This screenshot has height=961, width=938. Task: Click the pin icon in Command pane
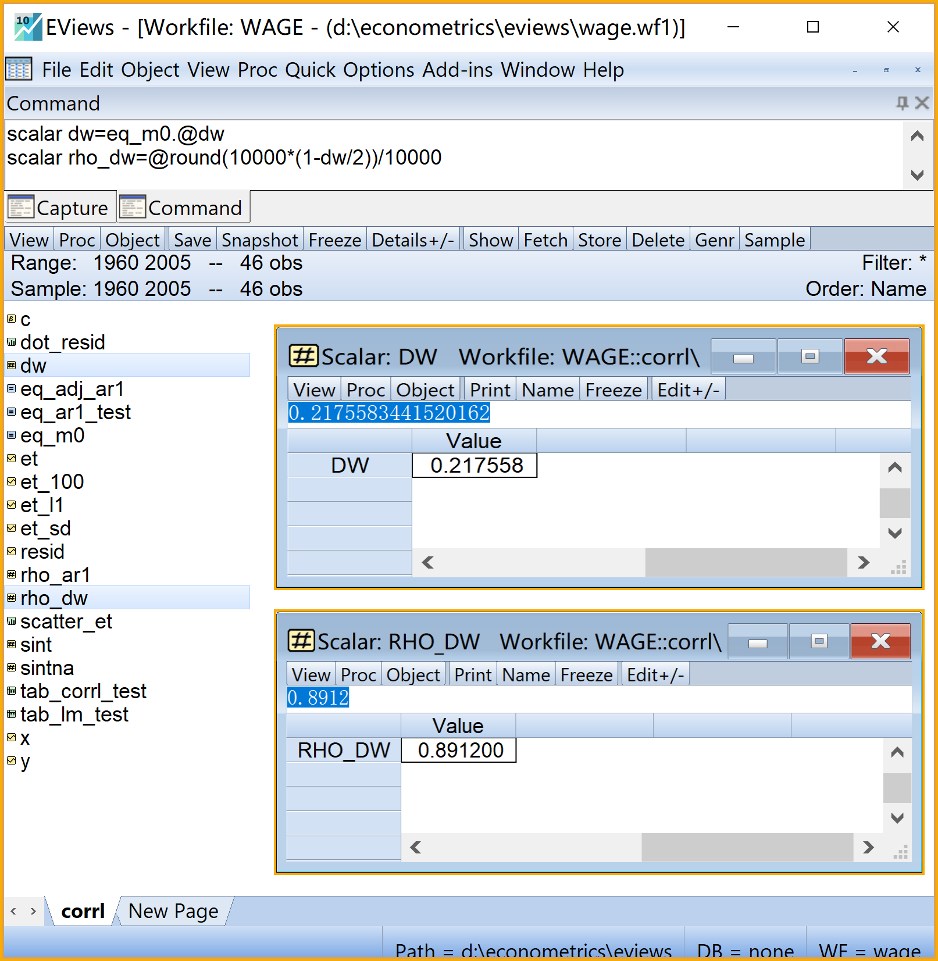click(902, 103)
